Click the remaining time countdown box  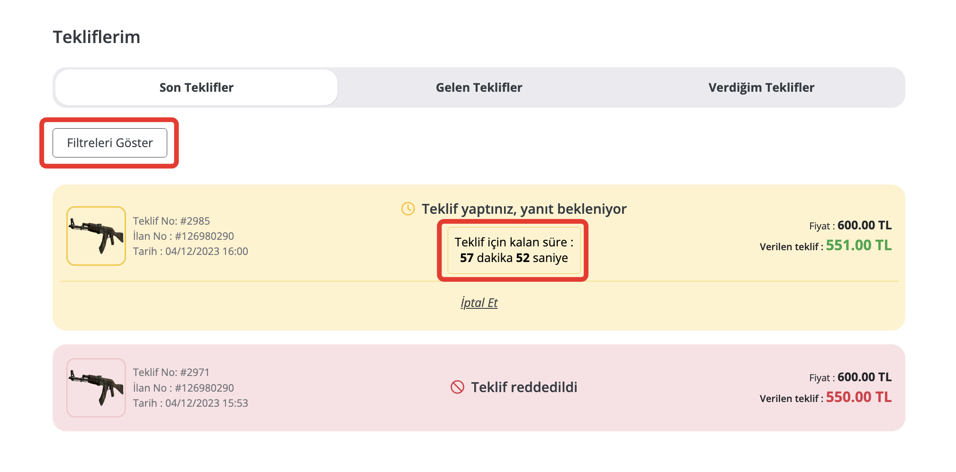click(x=514, y=250)
